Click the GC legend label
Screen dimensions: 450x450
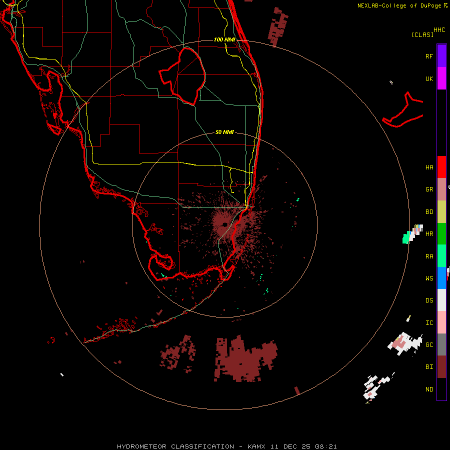click(x=429, y=345)
